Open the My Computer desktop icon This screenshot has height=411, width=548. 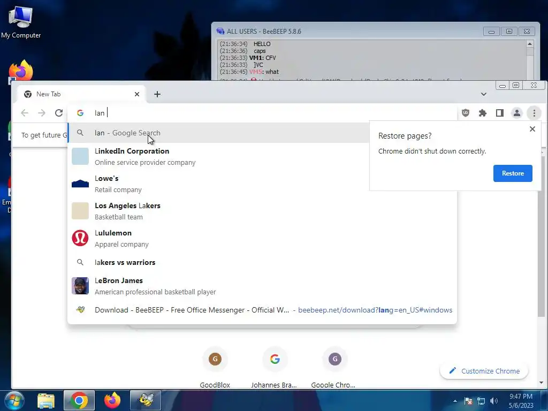(21, 21)
